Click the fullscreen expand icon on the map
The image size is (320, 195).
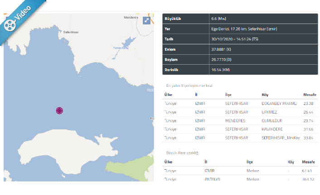(x=146, y=20)
